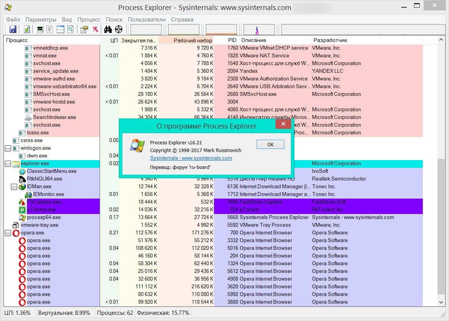
Task: Open the Файл menu
Action: [x=13, y=20]
